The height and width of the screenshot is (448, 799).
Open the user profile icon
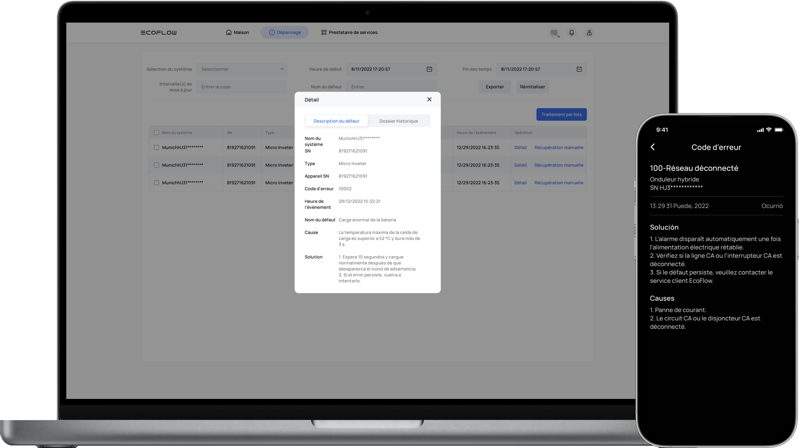(589, 33)
